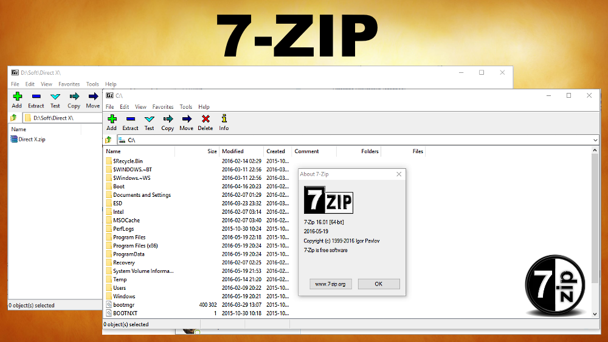Click Extract in the Direct X window
Viewport: 608px width, 342px height.
[x=36, y=100]
